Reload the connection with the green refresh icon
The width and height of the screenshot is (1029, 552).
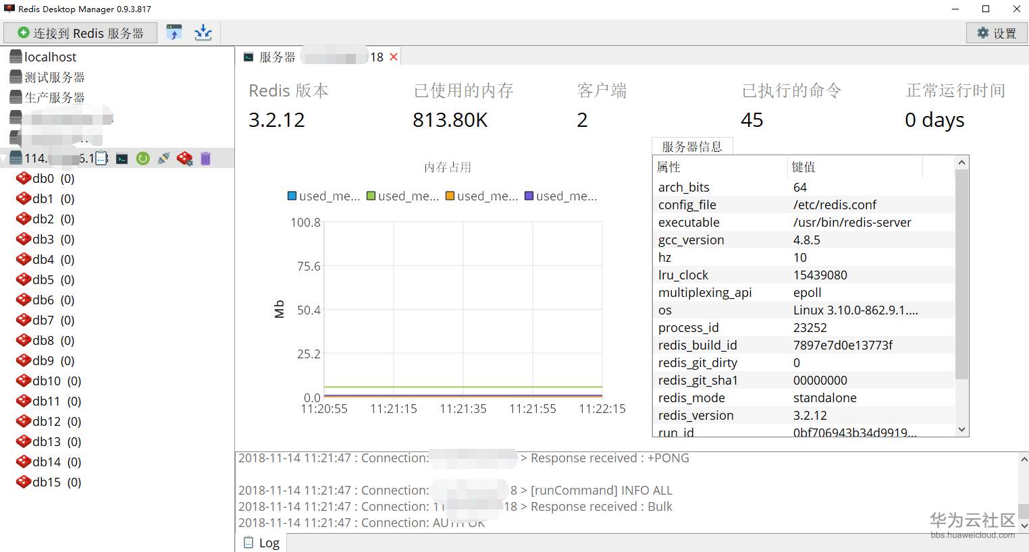click(142, 159)
